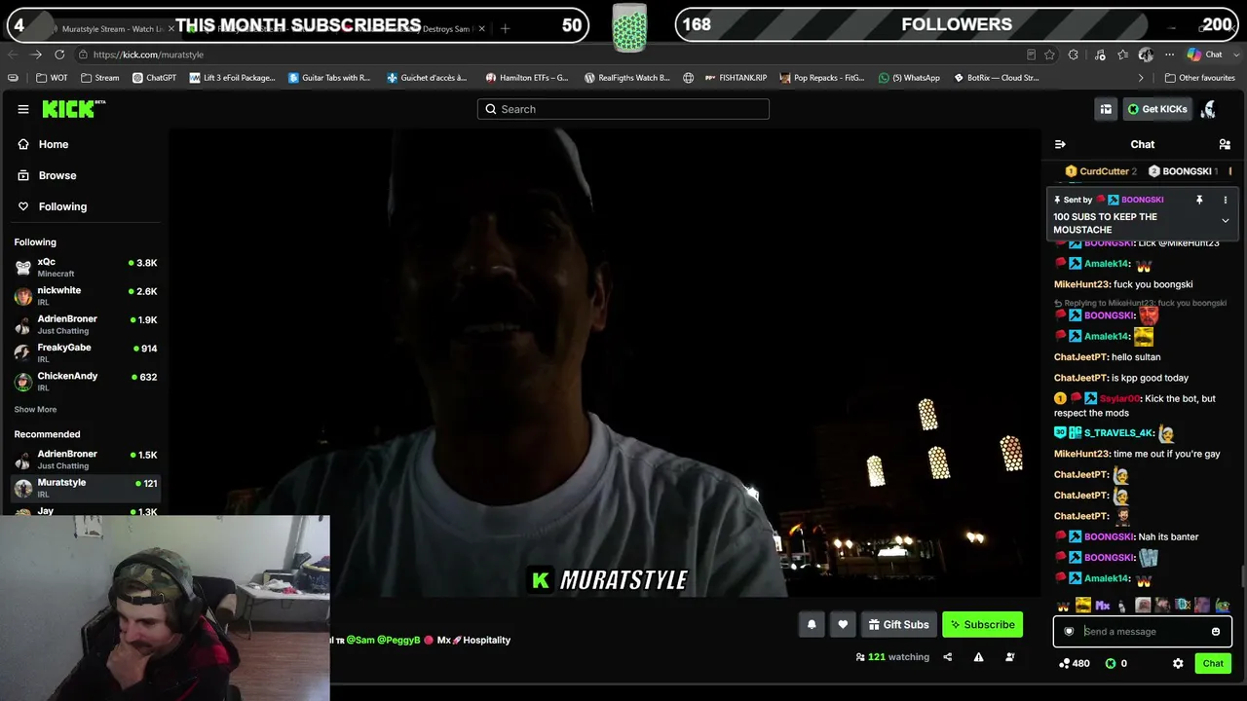This screenshot has height=701, width=1247.
Task: Click S_TRAVELS_4K username in chat
Action: pyautogui.click(x=1118, y=433)
